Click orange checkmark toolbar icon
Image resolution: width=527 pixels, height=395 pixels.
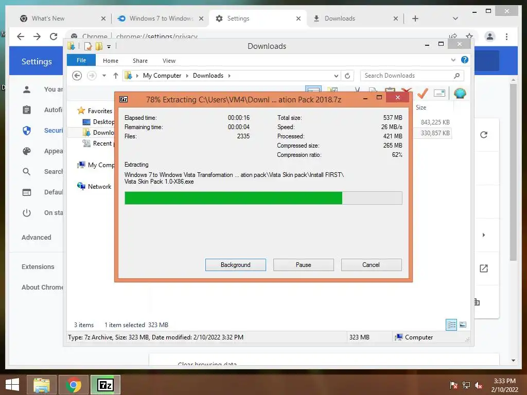(423, 93)
